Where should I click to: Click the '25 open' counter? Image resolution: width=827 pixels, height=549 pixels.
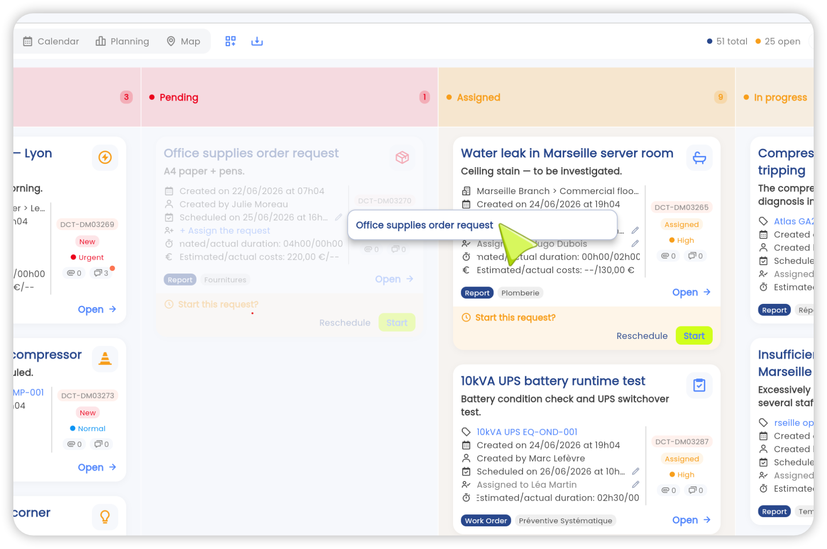tap(778, 41)
